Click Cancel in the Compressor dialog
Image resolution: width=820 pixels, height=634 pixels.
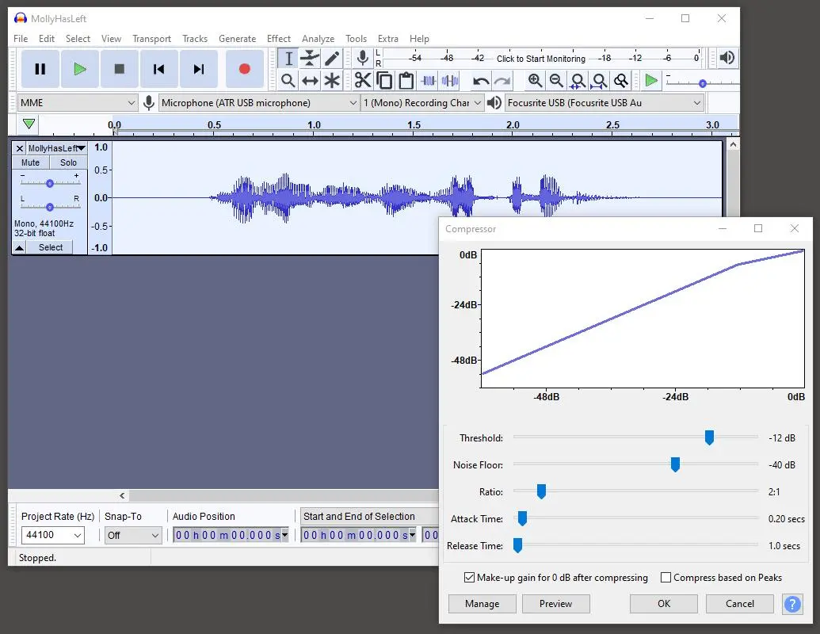click(x=740, y=604)
